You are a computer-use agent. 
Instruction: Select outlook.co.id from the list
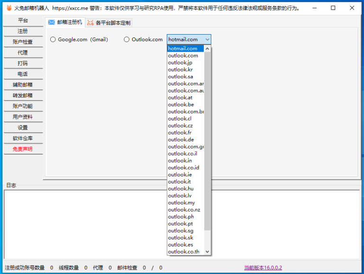(x=185, y=167)
